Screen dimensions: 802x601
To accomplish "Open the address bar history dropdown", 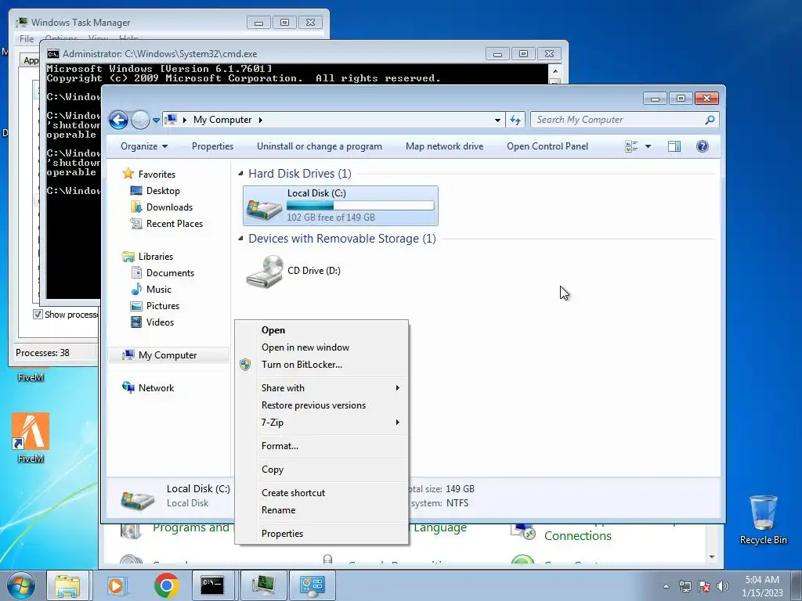I will click(x=497, y=120).
